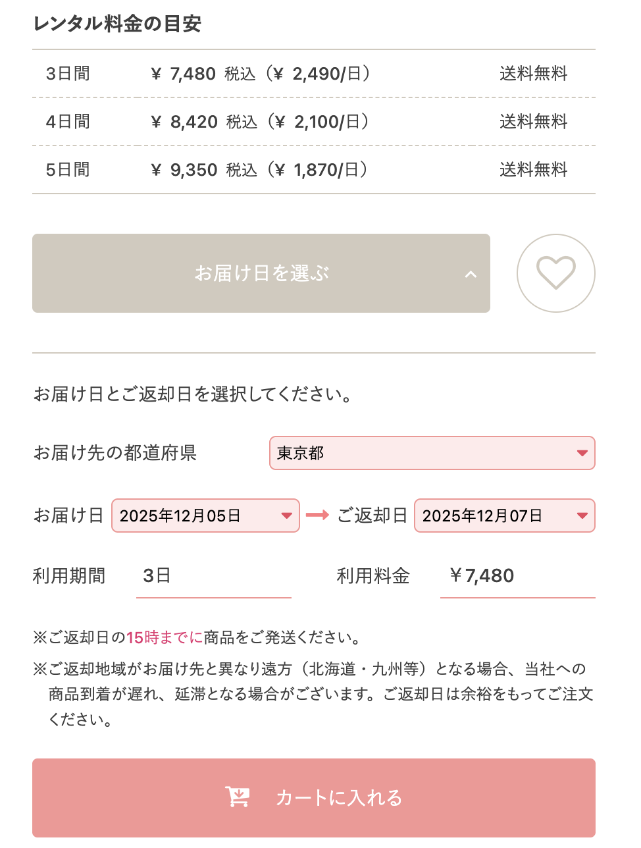Click the お届け先の都道府県 label
The image size is (641, 848).
click(x=115, y=453)
